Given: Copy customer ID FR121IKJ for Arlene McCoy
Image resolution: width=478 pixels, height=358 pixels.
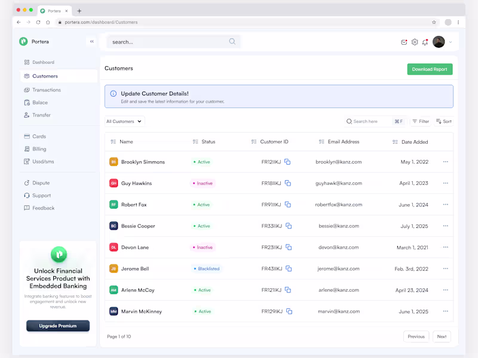Looking at the screenshot, I should [288, 290].
